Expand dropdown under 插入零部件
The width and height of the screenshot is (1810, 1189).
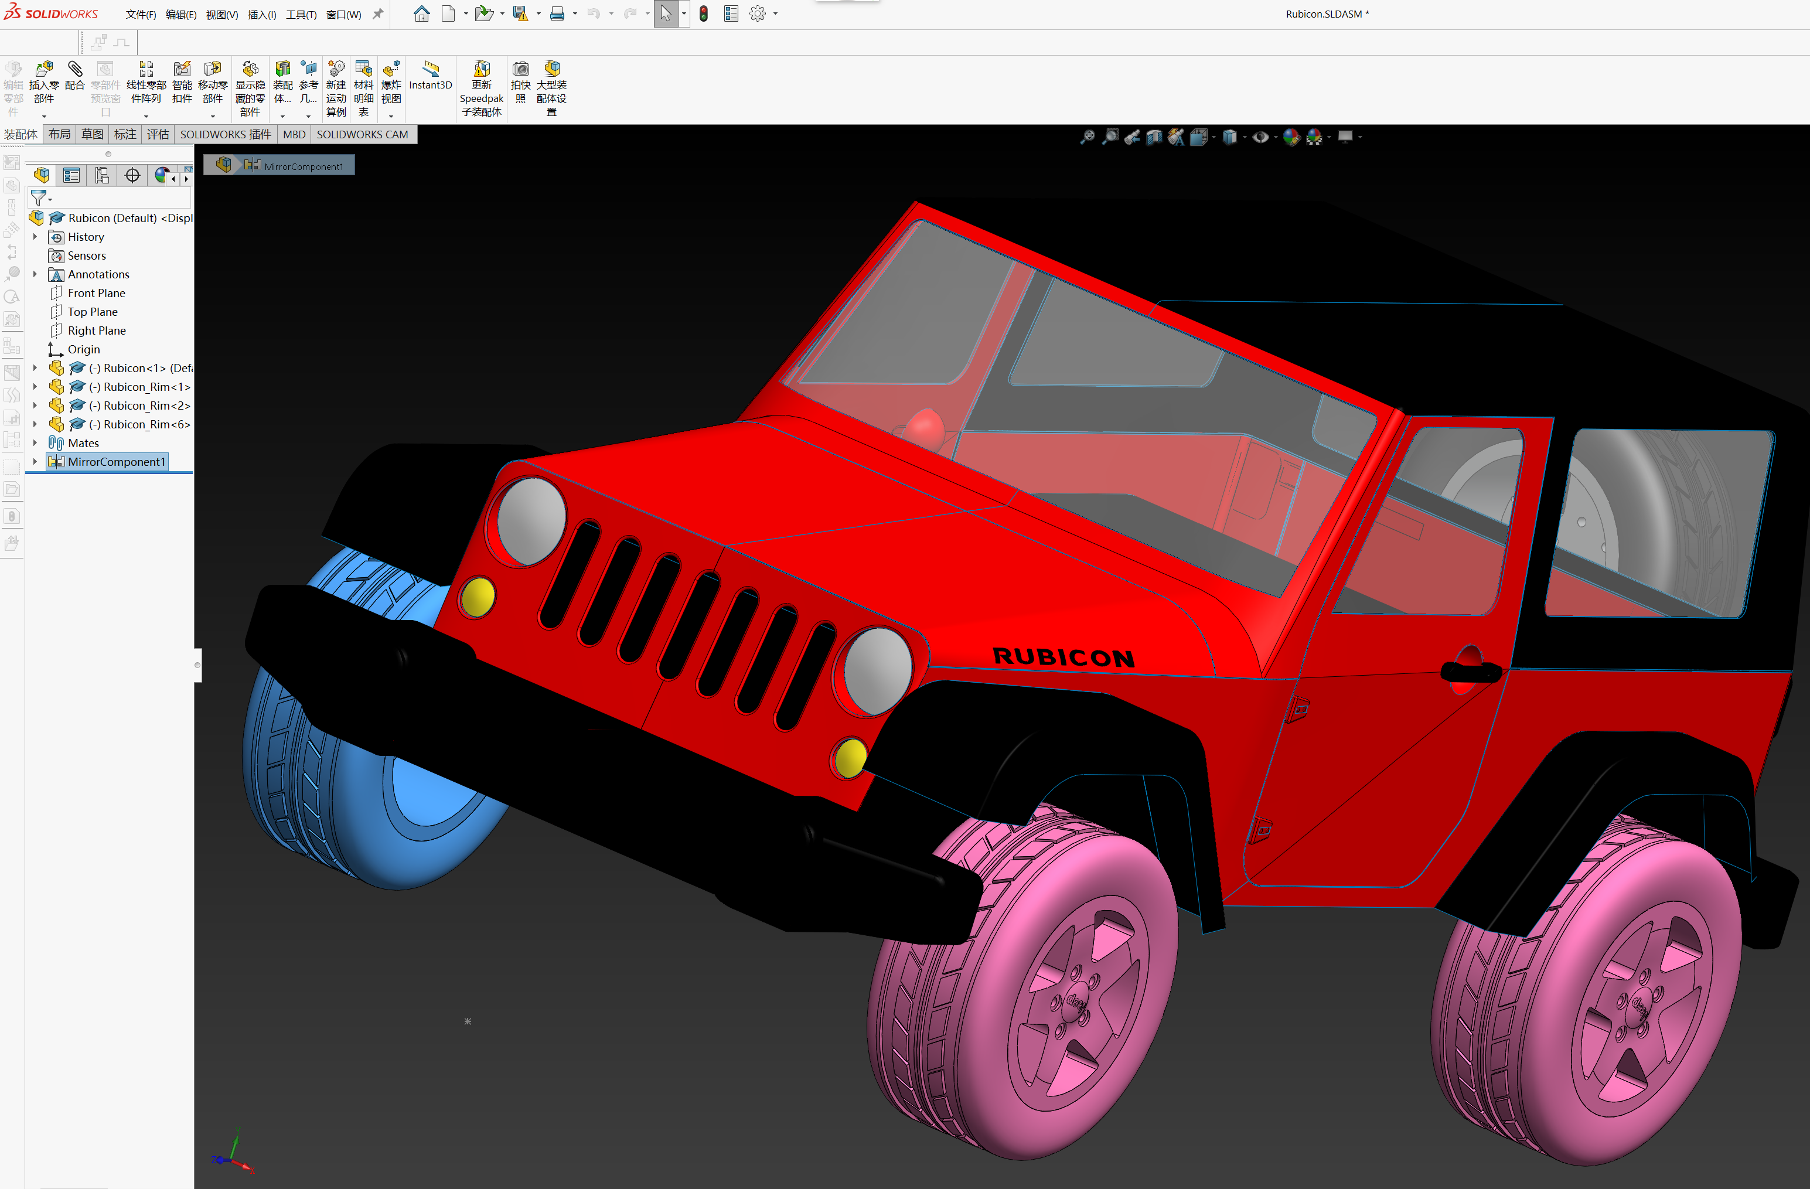click(44, 117)
